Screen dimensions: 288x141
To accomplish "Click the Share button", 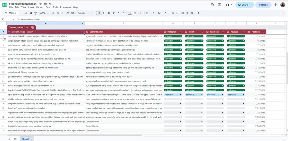I will (243, 5).
